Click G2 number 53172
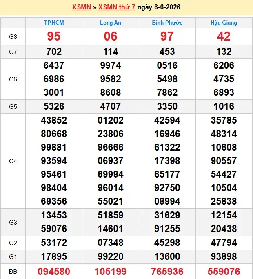The image size is (253, 279). tap(54, 243)
